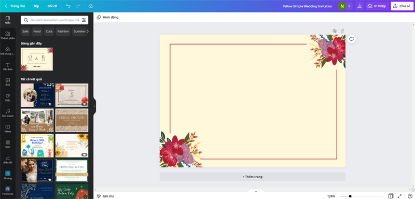
Task: Open the analytics chart icon
Action: click(359, 6)
